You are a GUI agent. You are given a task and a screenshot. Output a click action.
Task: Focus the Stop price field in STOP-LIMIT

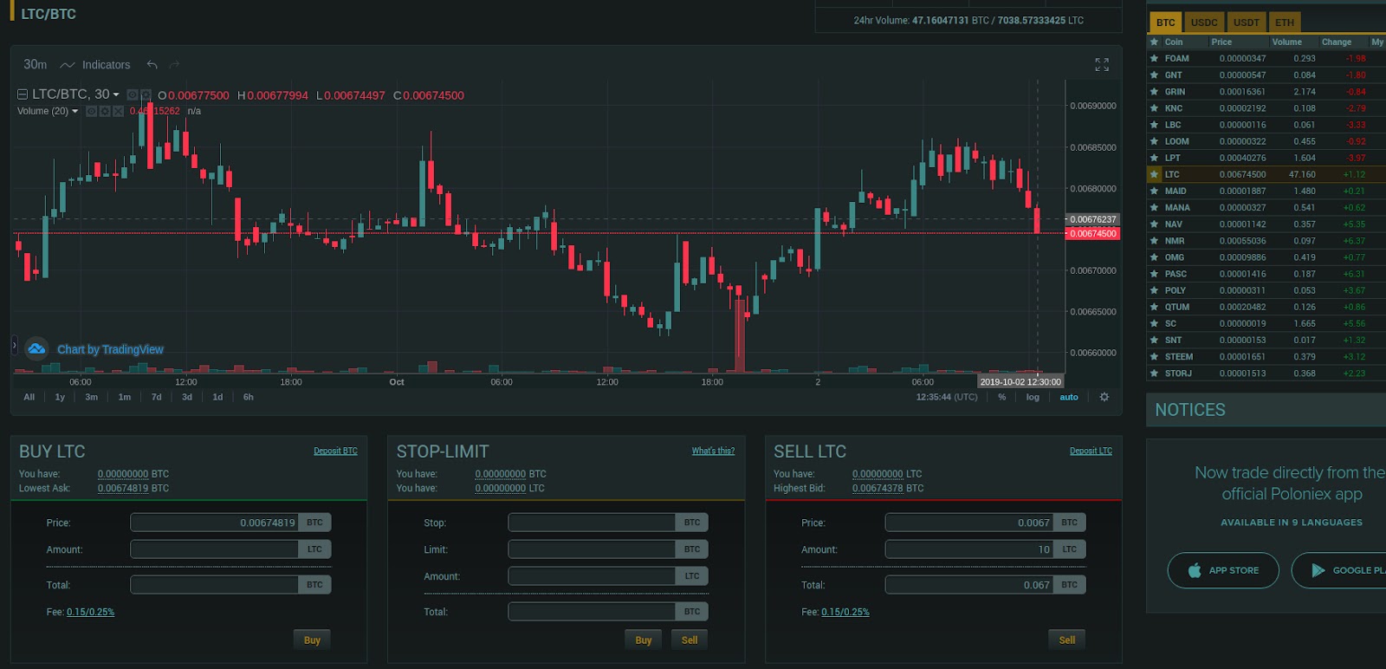coord(592,523)
